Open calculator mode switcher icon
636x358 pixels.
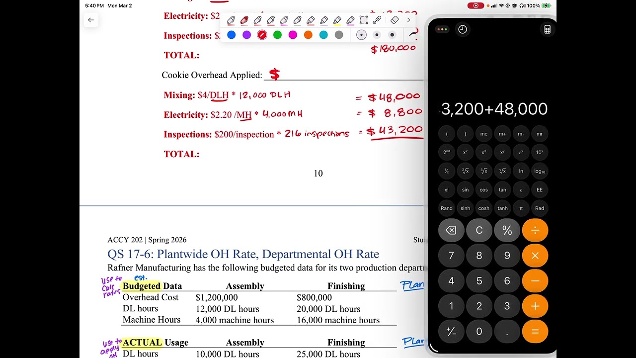[x=547, y=29]
